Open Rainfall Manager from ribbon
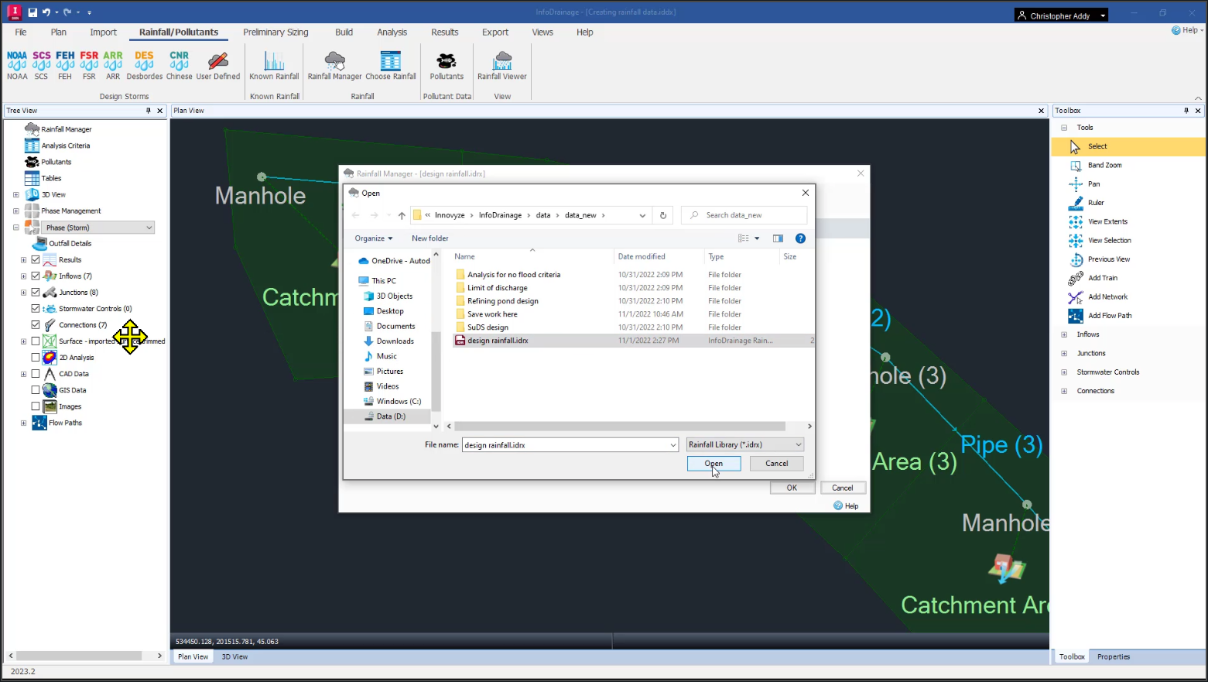The height and width of the screenshot is (682, 1208). (334, 66)
